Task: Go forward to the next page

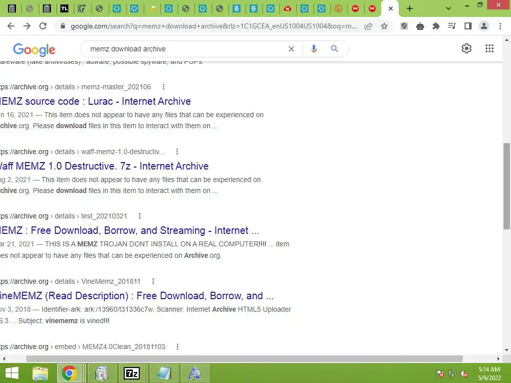Action: pyautogui.click(x=27, y=26)
